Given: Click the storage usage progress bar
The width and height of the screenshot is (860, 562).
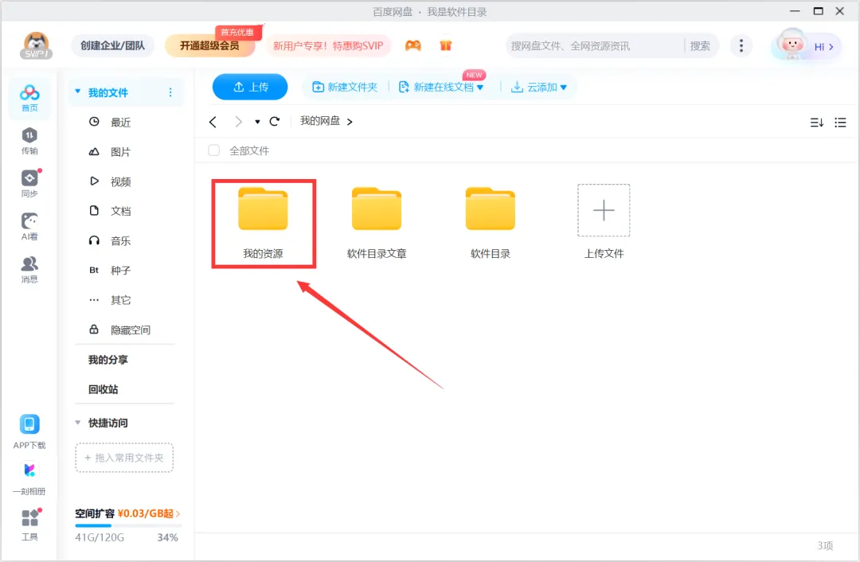Looking at the screenshot, I should click(127, 525).
